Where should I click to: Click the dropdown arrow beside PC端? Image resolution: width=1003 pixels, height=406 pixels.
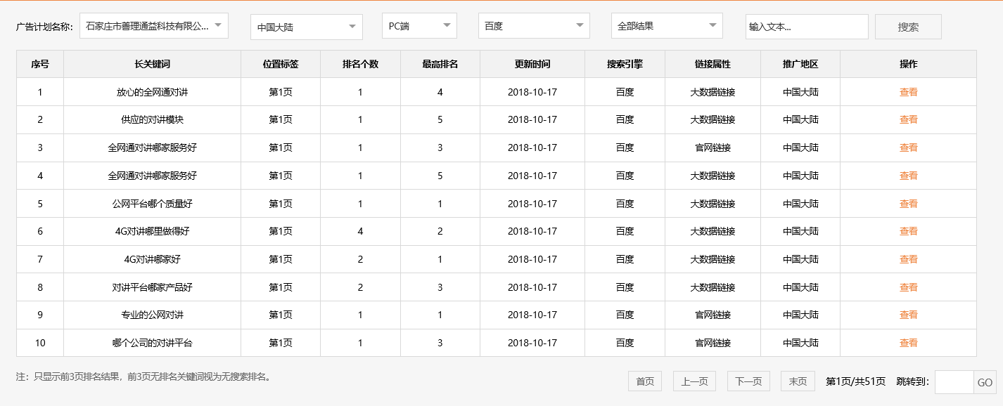coord(450,26)
